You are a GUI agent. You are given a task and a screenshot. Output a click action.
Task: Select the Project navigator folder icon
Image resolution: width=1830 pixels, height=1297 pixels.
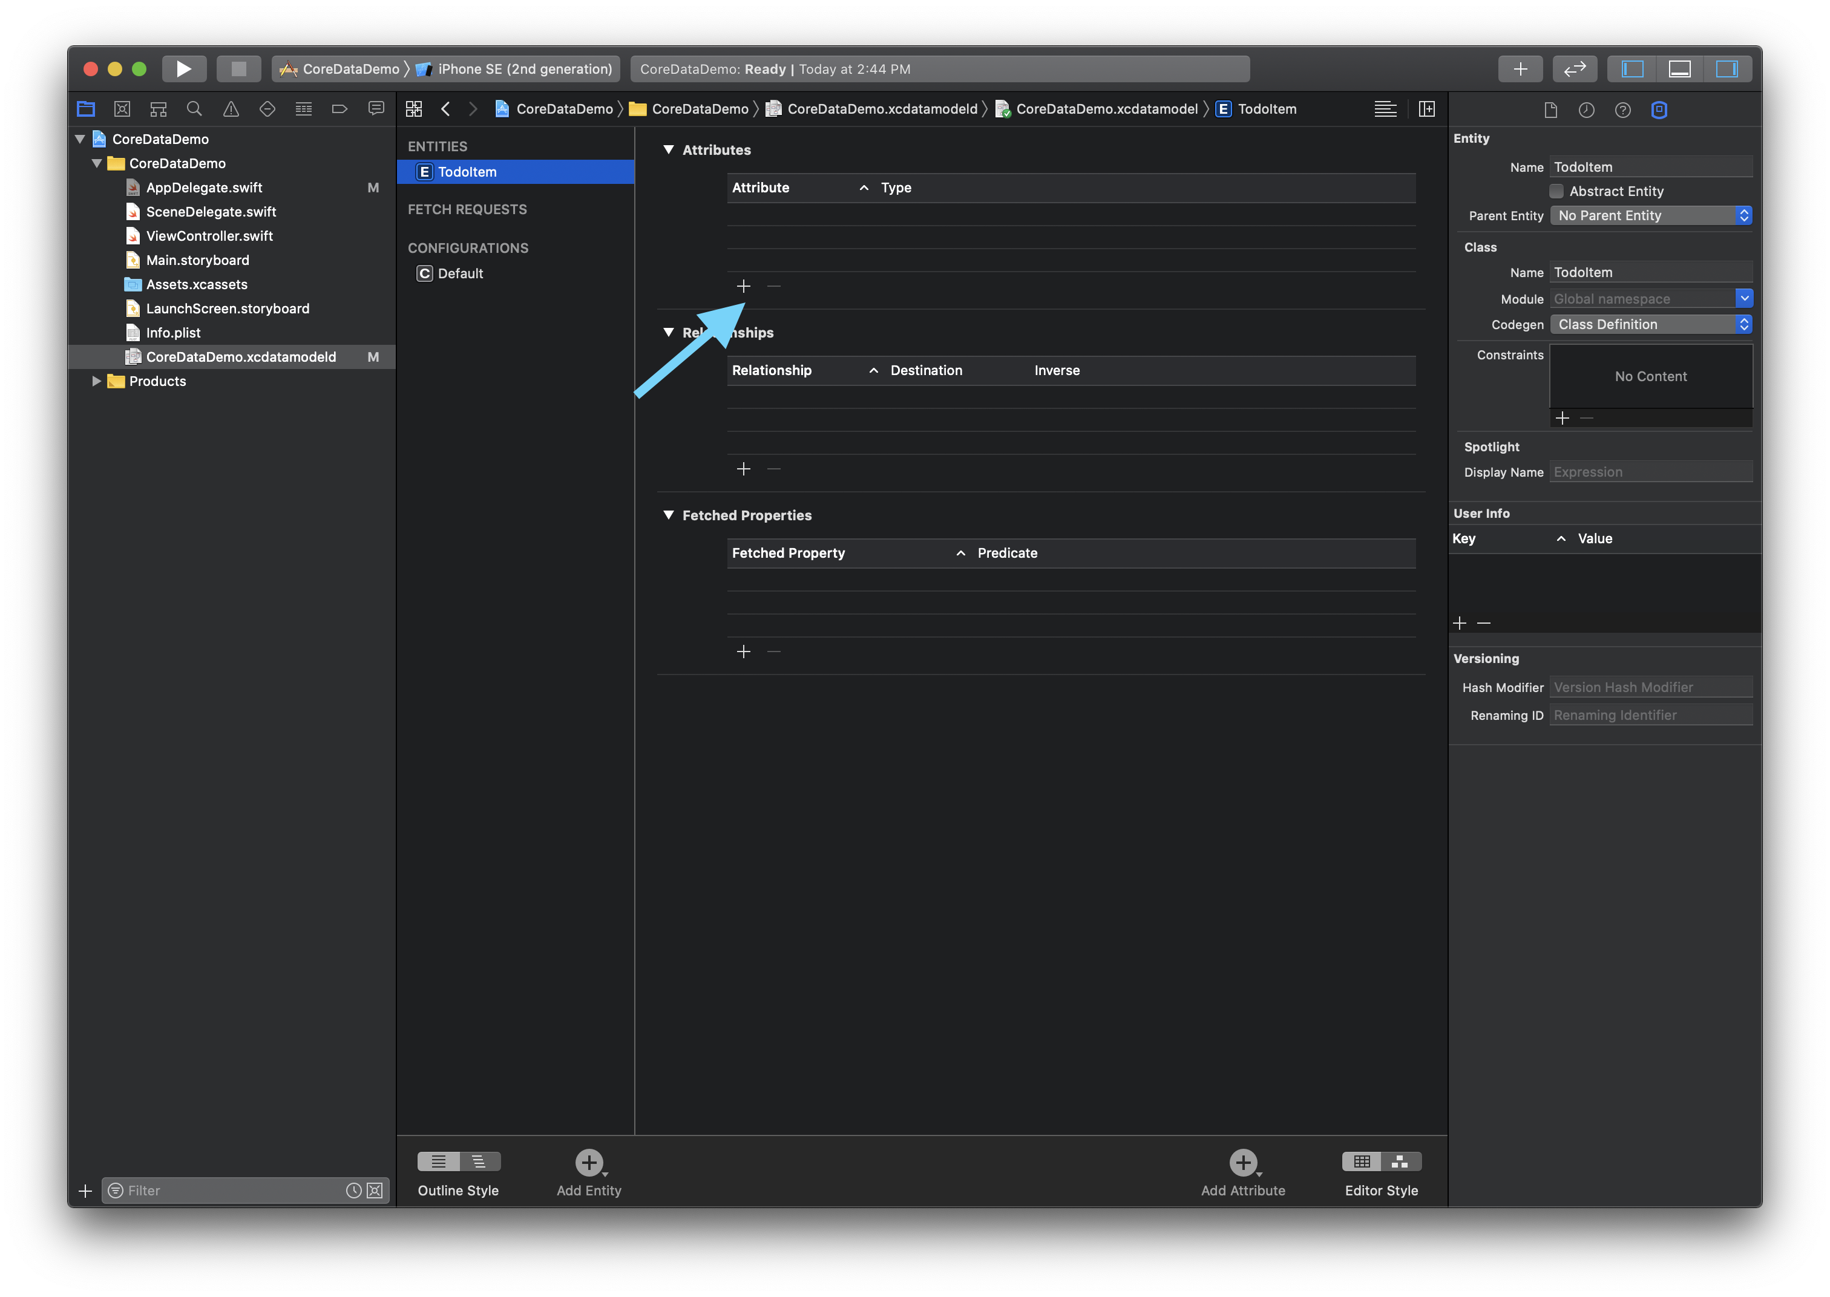[x=85, y=109]
